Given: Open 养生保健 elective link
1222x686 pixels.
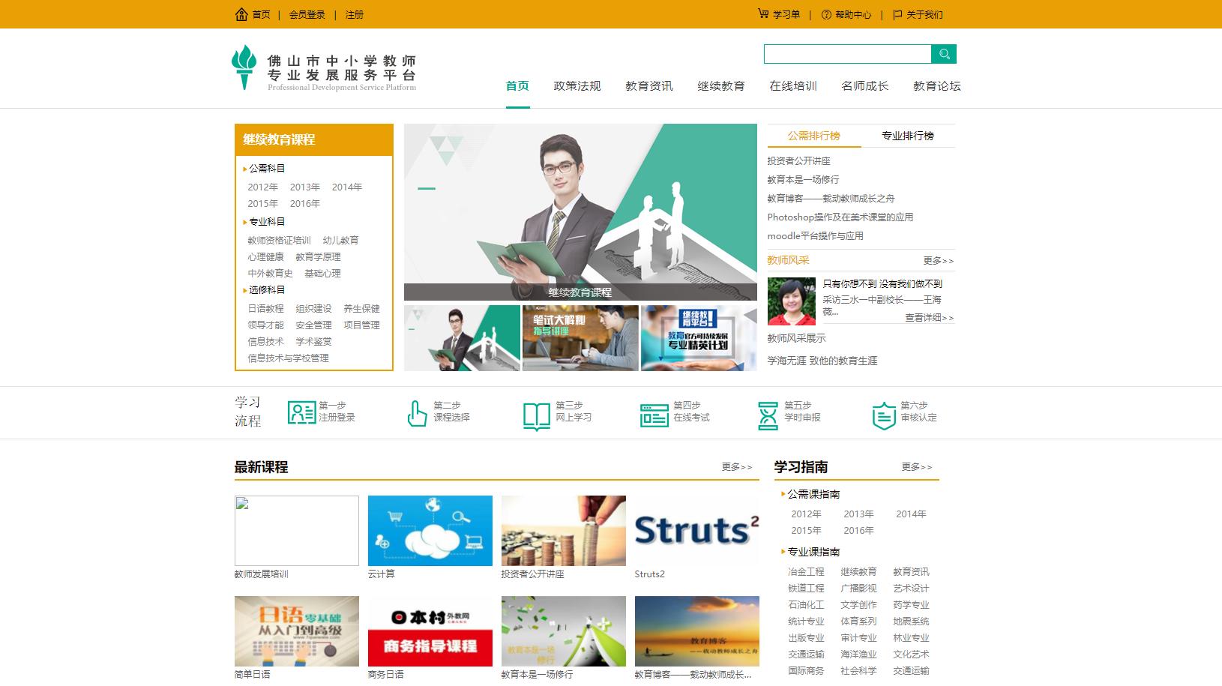Looking at the screenshot, I should pyautogui.click(x=361, y=309).
